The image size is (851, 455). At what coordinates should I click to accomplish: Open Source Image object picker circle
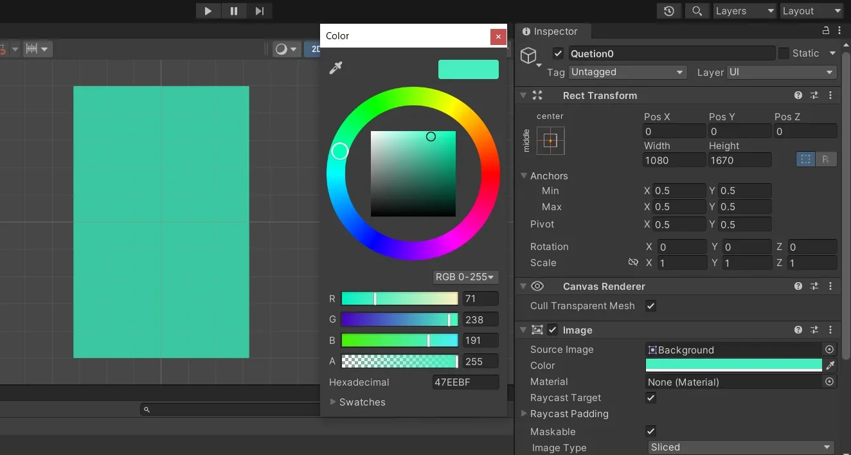click(x=830, y=350)
